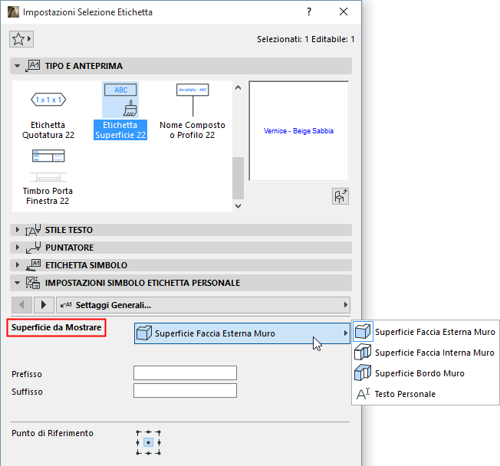Select the Etichetta Superficie 22 label type
Viewport: 500px width, 466px height.
[x=120, y=111]
